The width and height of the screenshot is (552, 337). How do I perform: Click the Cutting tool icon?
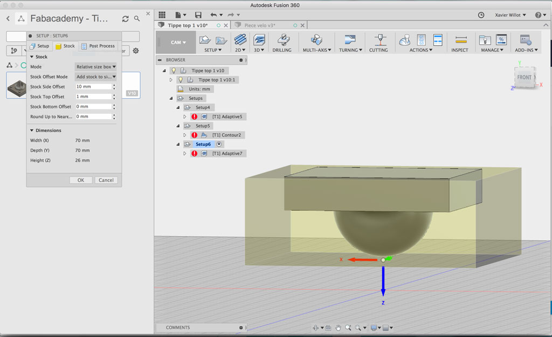pyautogui.click(x=380, y=40)
